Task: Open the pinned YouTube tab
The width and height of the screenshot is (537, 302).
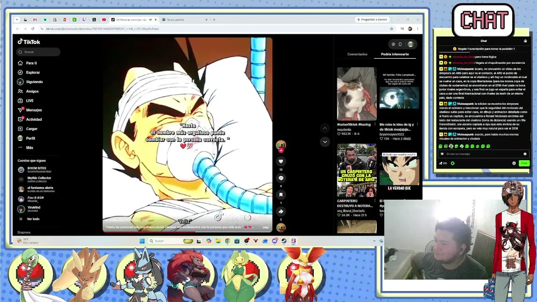Action: (104, 20)
